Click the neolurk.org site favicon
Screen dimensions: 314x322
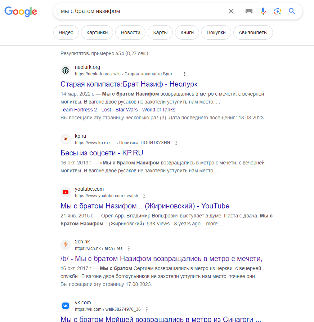(66, 70)
